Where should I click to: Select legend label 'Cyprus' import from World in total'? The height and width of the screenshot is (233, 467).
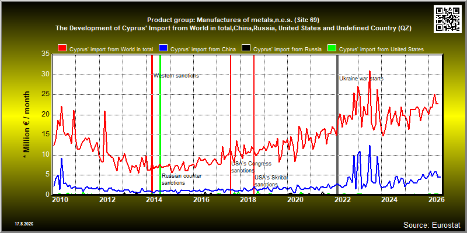(111, 50)
